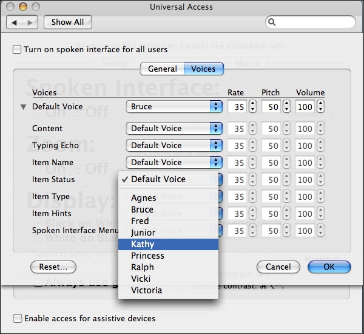Screen dimensions: 364x334
Task: Click the search magnifier icon
Action: [x=272, y=22]
